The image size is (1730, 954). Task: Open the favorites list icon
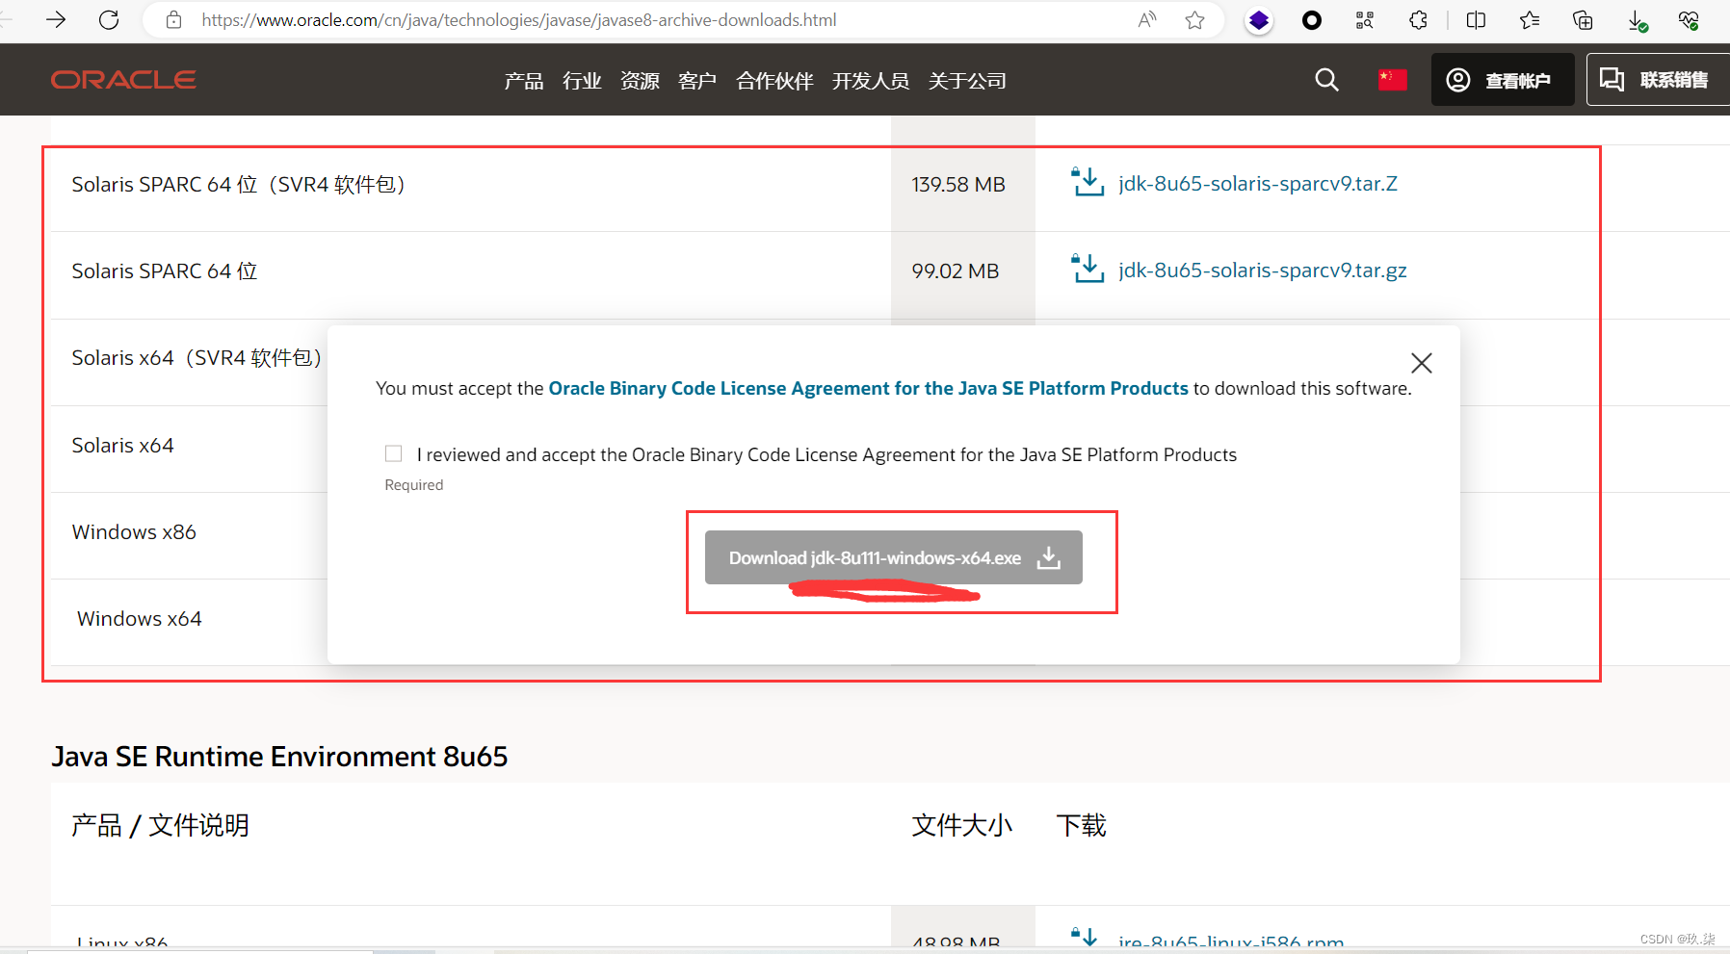click(x=1529, y=20)
